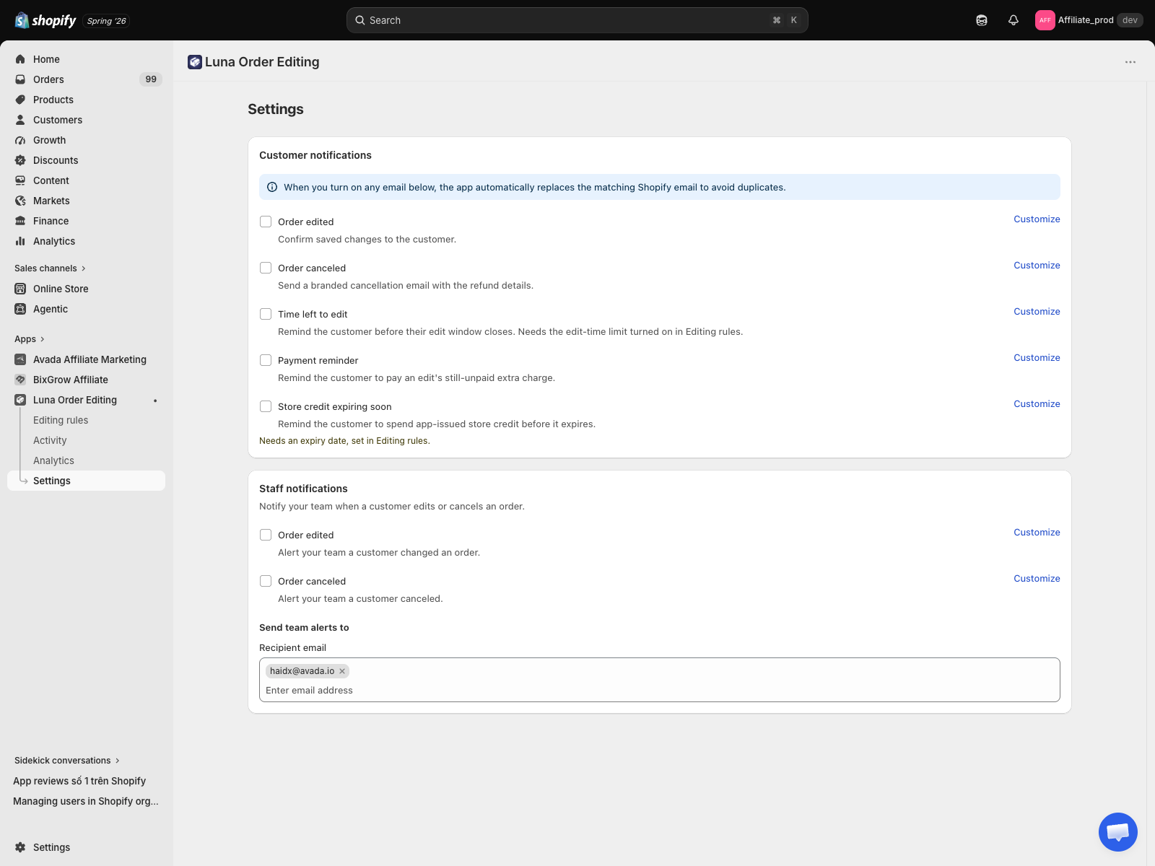Click the Content icon in sidebar
1155x866 pixels.
point(20,180)
